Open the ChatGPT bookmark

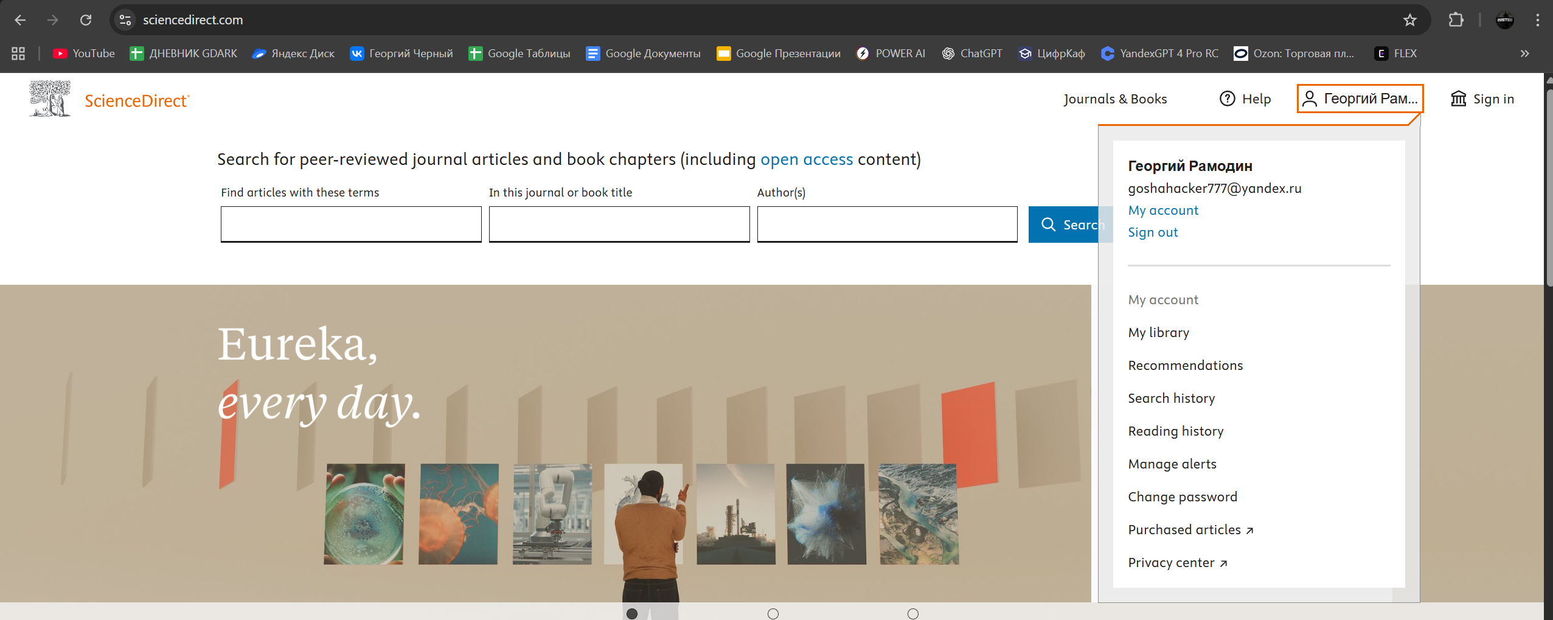click(972, 54)
